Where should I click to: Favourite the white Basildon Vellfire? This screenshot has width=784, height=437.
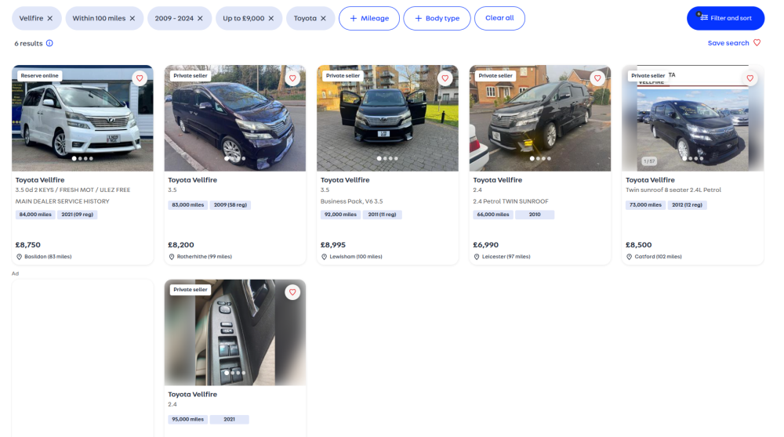point(140,78)
